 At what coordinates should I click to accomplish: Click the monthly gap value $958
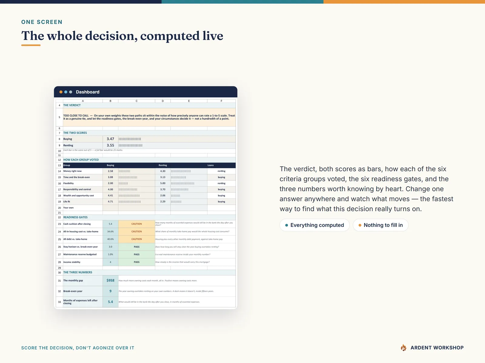(x=110, y=280)
